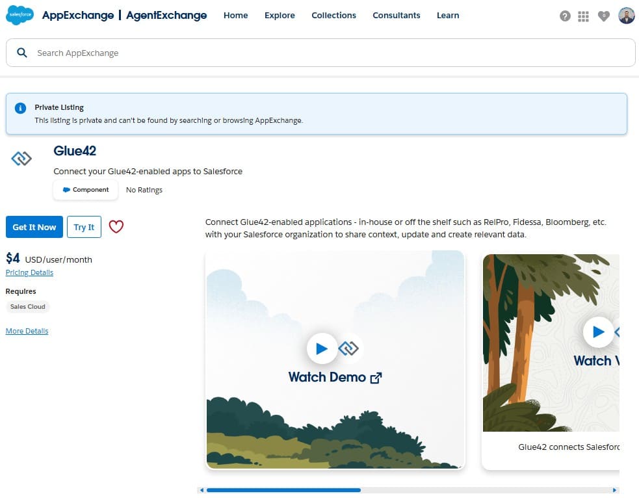Favorite this listing with heart outline
Viewport: 639px width, 498px height.
[x=116, y=227]
